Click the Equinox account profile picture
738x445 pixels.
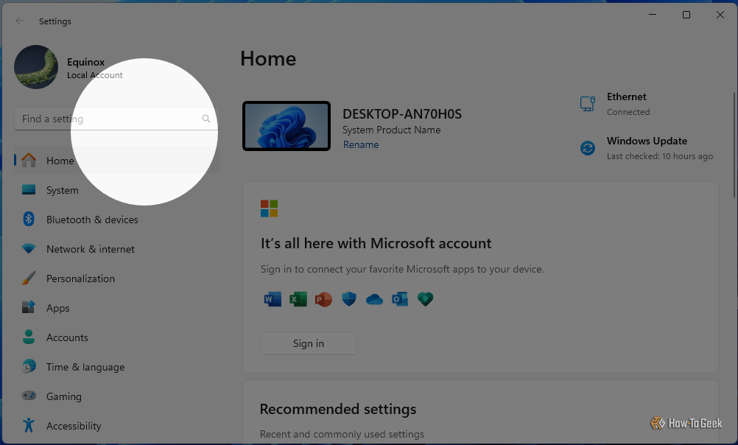(x=35, y=67)
